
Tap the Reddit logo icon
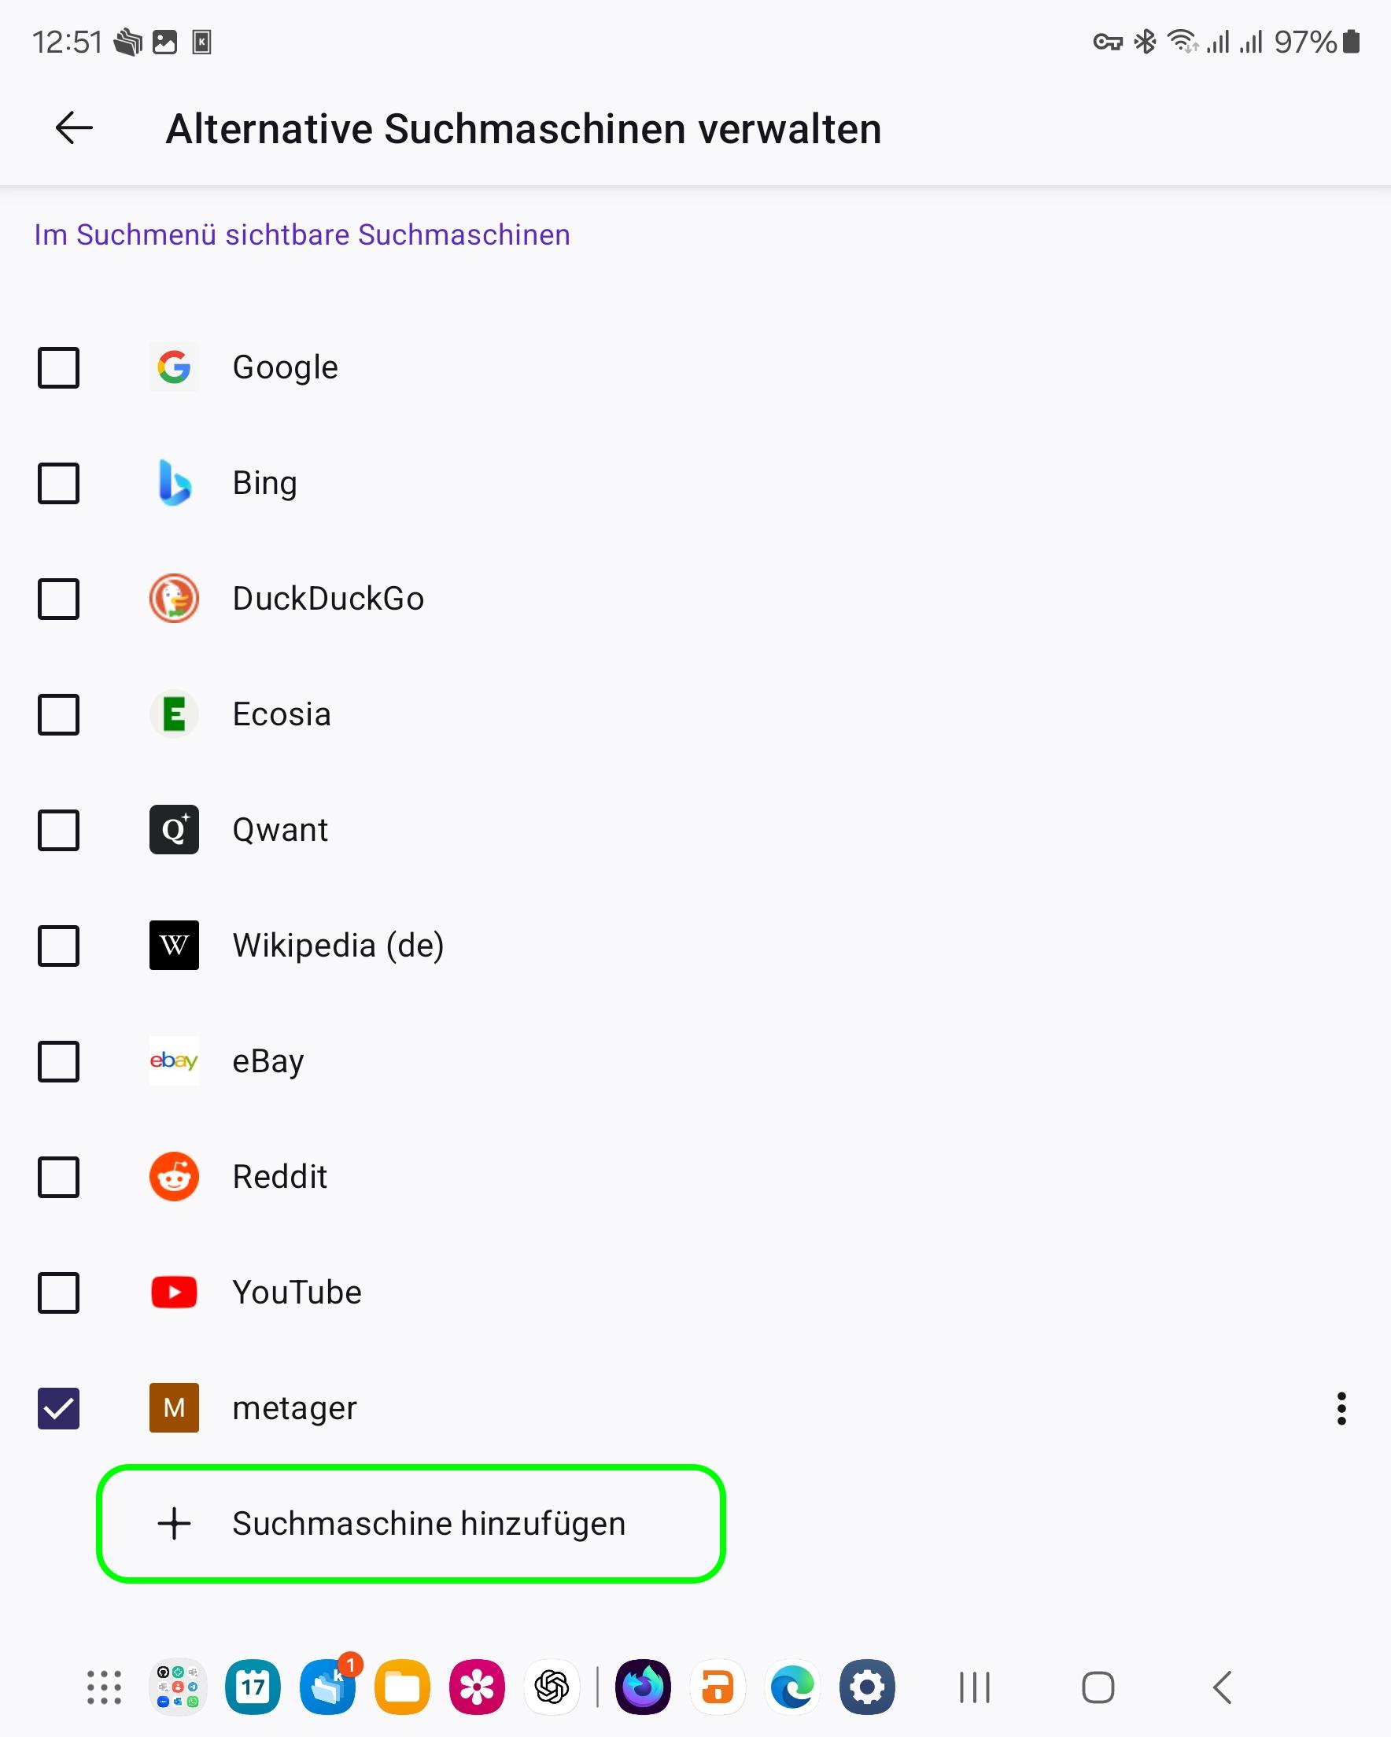(x=174, y=1177)
